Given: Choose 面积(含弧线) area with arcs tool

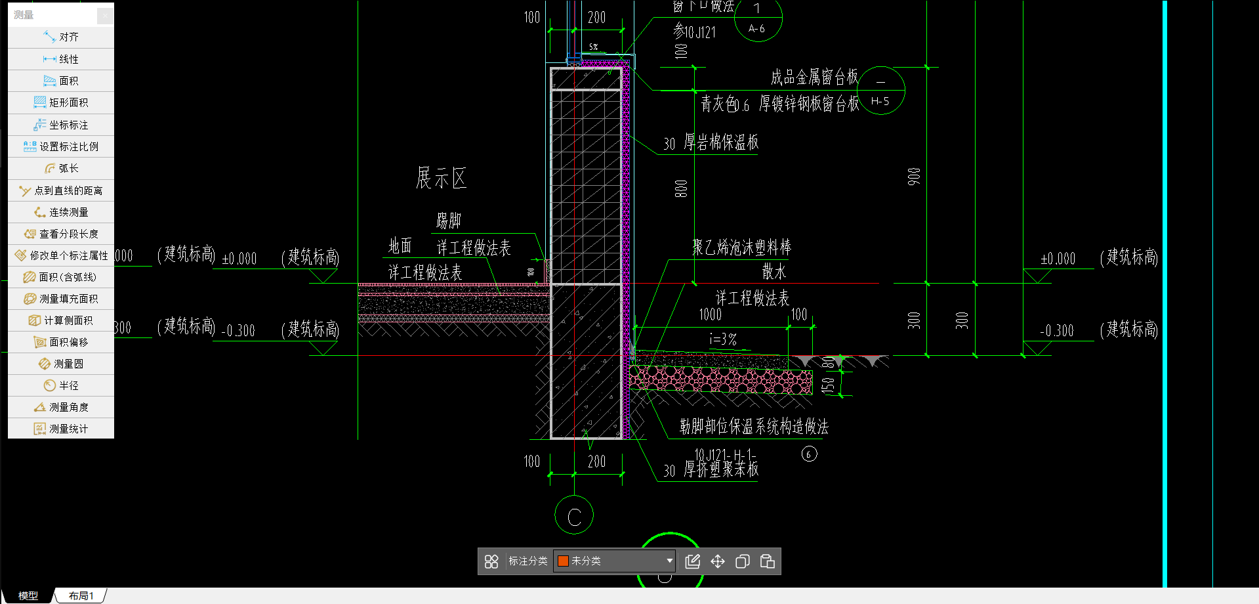Looking at the screenshot, I should point(61,277).
